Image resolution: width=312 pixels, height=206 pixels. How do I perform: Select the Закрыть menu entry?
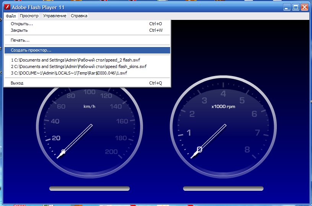tap(19, 30)
